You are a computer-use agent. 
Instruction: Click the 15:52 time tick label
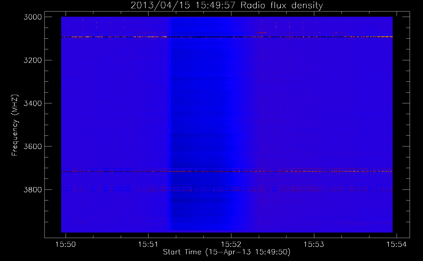point(231,245)
